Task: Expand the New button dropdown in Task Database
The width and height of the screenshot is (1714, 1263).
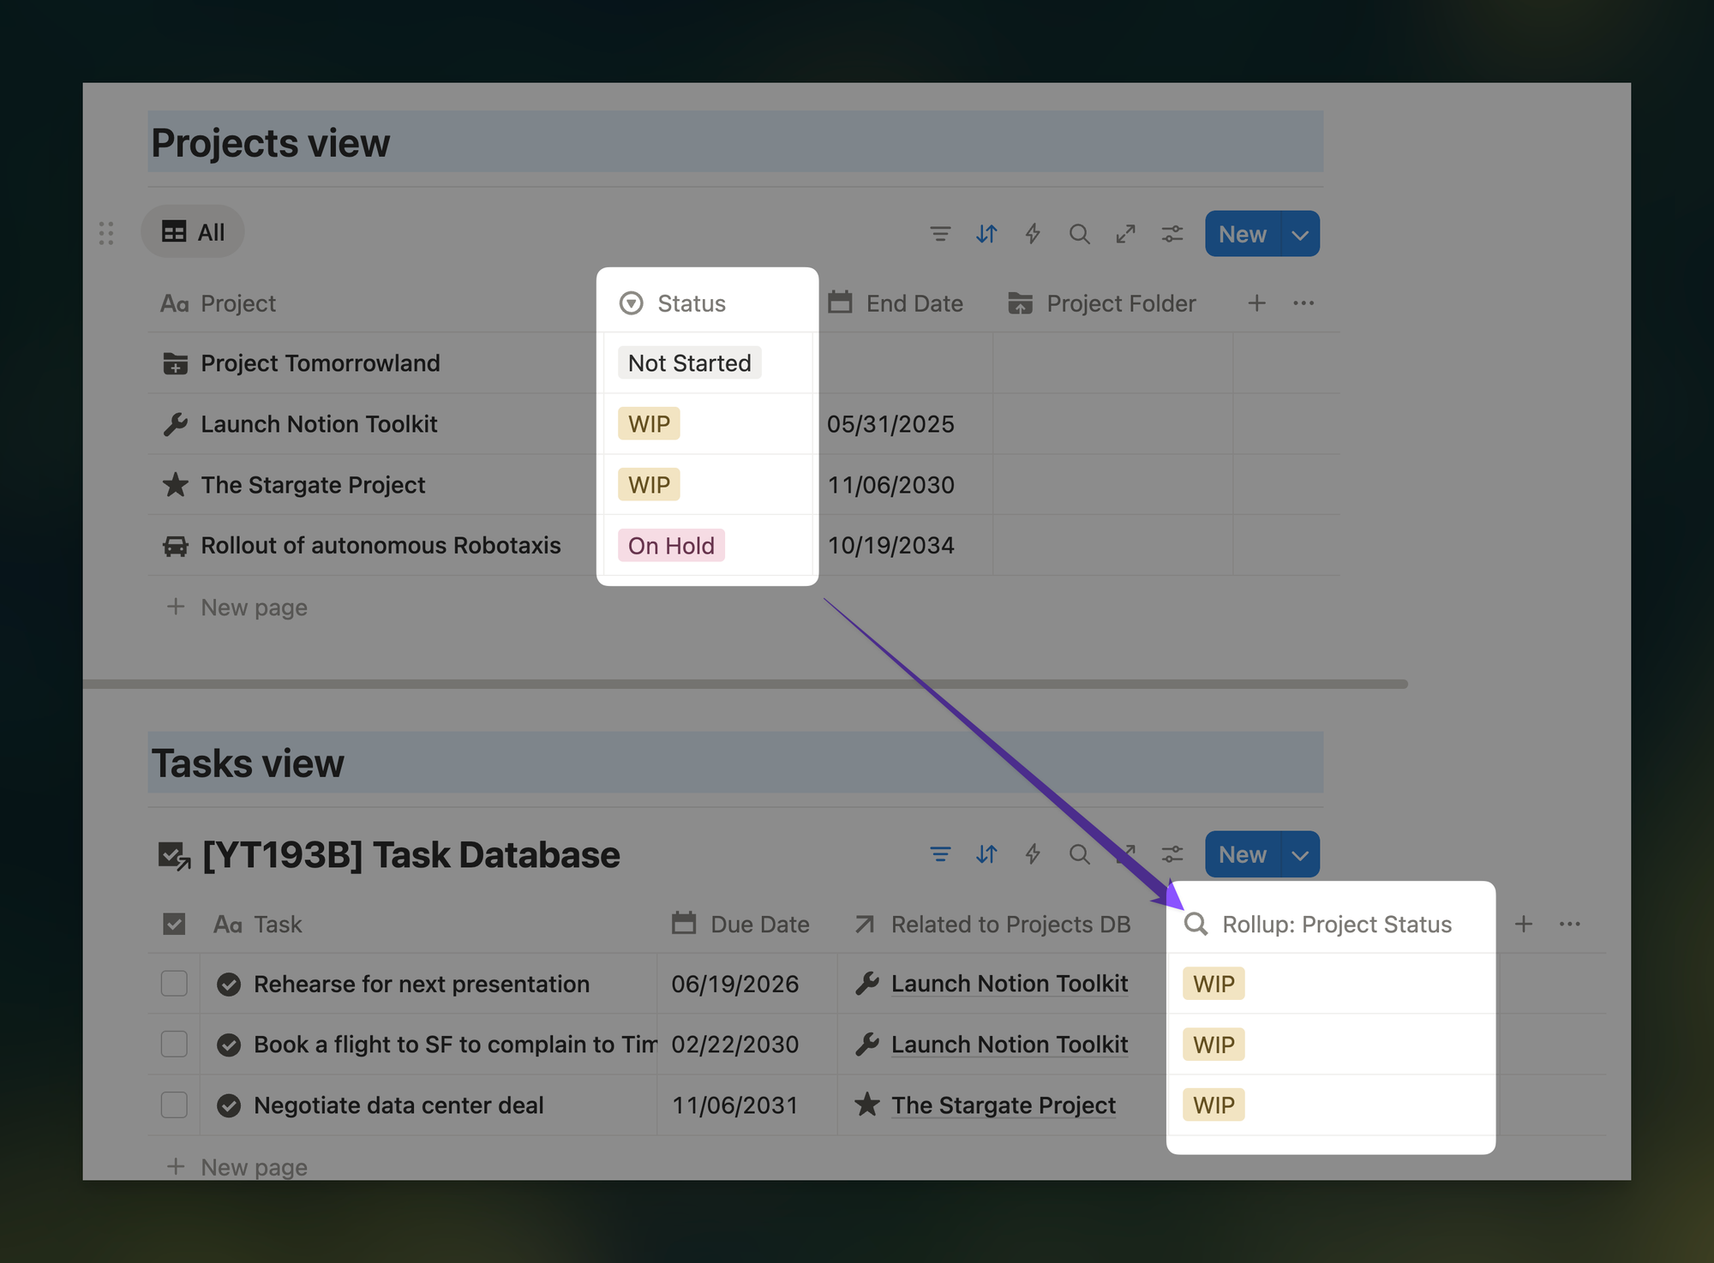Action: (1300, 855)
